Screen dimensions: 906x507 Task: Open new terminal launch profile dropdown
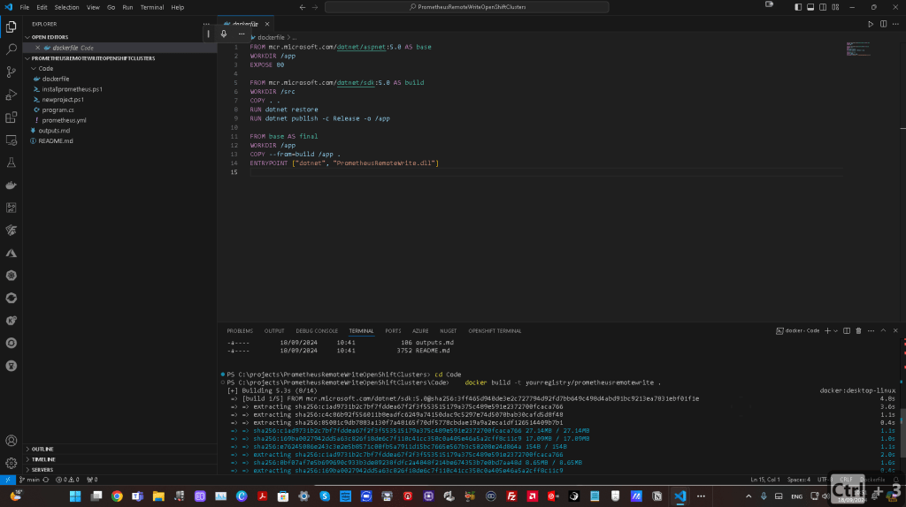point(835,331)
